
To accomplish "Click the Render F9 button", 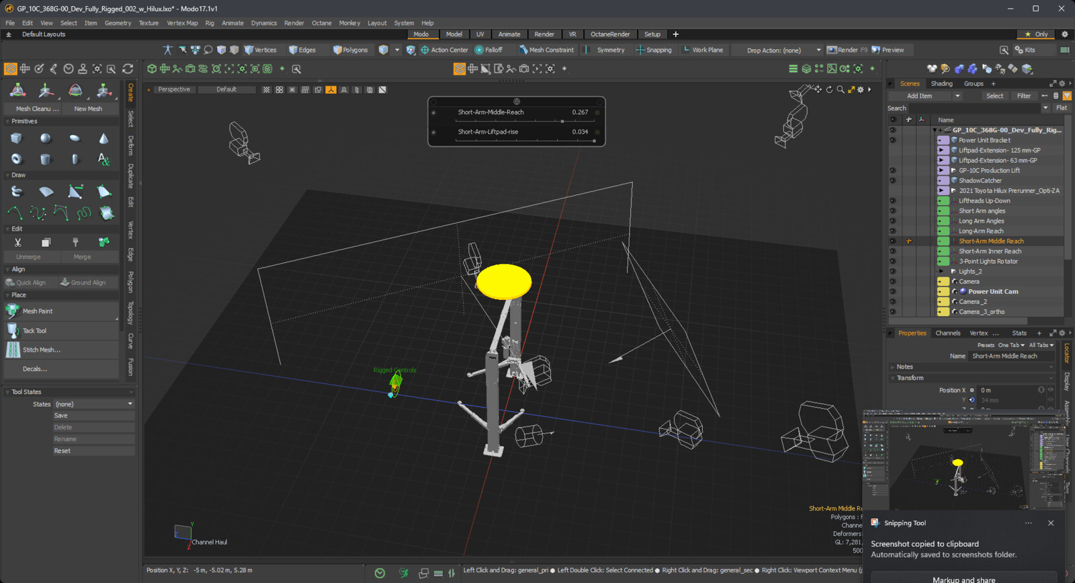I will (x=847, y=50).
